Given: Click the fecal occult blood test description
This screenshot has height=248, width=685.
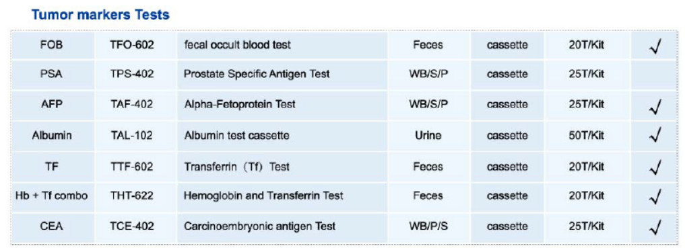Looking at the screenshot, I should pos(237,45).
